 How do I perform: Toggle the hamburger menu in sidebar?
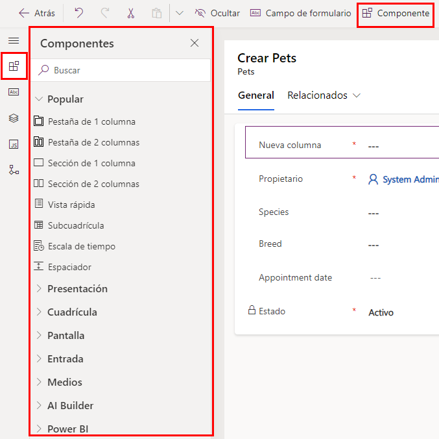(14, 41)
